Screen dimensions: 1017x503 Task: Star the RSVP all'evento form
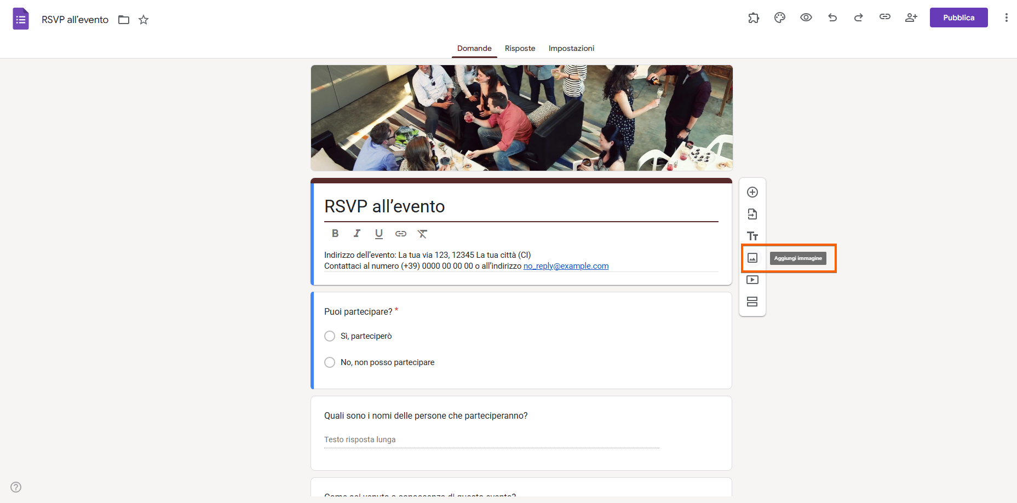143,19
